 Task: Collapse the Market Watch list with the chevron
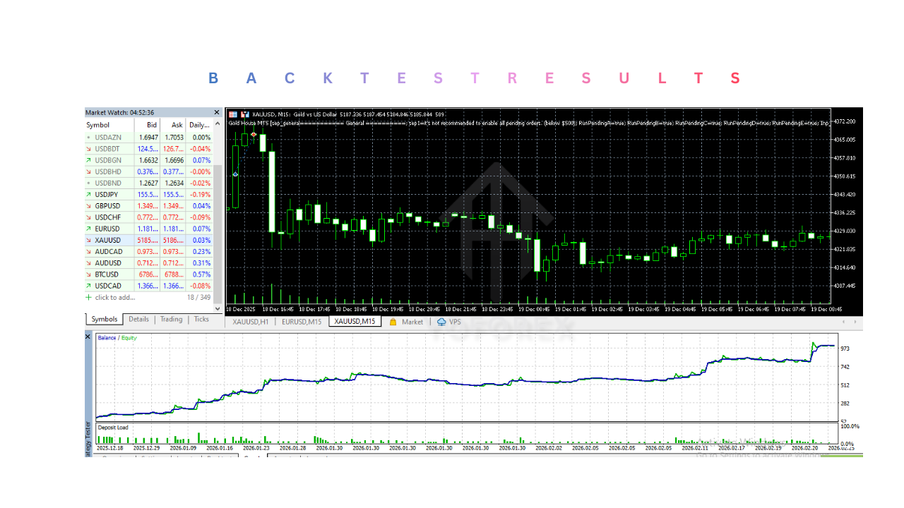218,124
